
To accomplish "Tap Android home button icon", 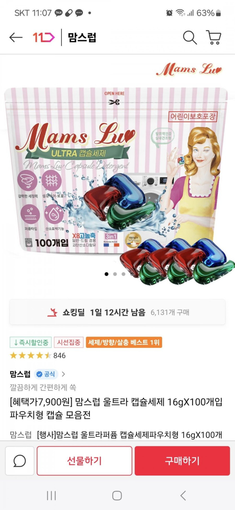I will 117,495.
